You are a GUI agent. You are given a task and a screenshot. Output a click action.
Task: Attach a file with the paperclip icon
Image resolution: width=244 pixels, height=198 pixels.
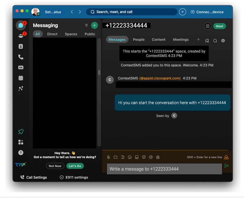[109, 157]
